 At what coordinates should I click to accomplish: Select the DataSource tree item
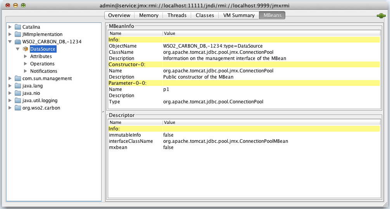[43, 49]
